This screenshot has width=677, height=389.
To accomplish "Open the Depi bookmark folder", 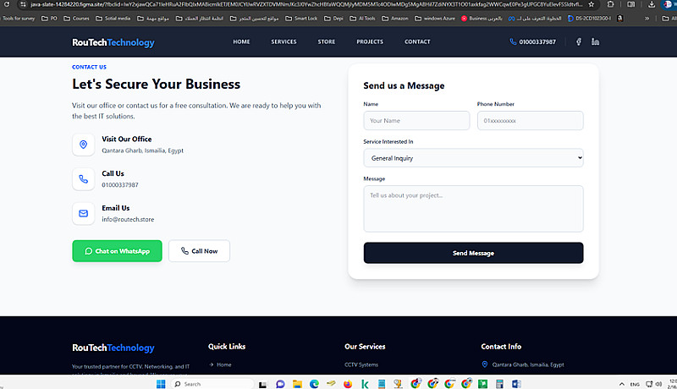I will (333, 19).
